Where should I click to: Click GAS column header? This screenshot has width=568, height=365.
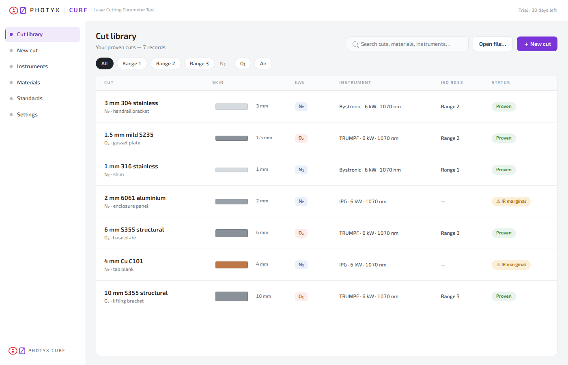(x=299, y=83)
